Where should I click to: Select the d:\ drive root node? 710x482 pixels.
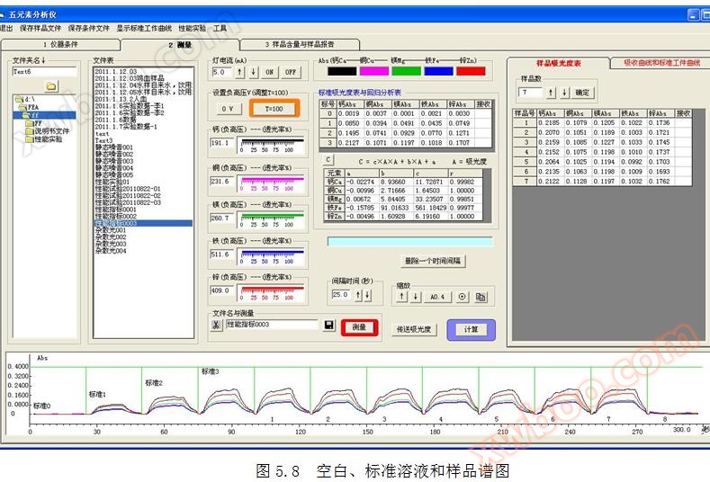pos(23,99)
